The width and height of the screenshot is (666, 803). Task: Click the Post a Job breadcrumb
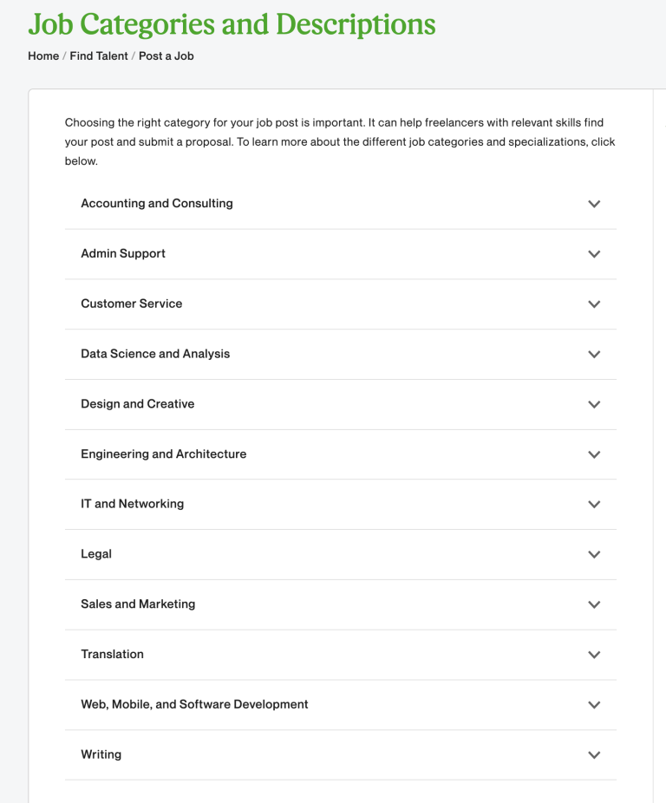[166, 56]
